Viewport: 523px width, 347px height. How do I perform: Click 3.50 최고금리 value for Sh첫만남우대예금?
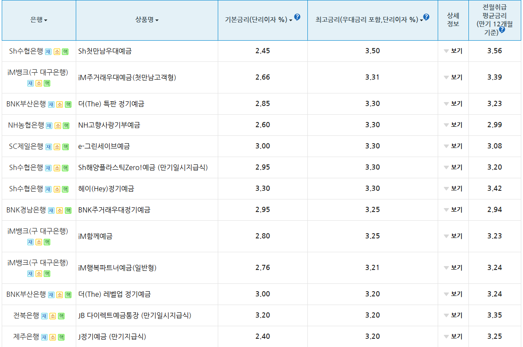tap(372, 51)
